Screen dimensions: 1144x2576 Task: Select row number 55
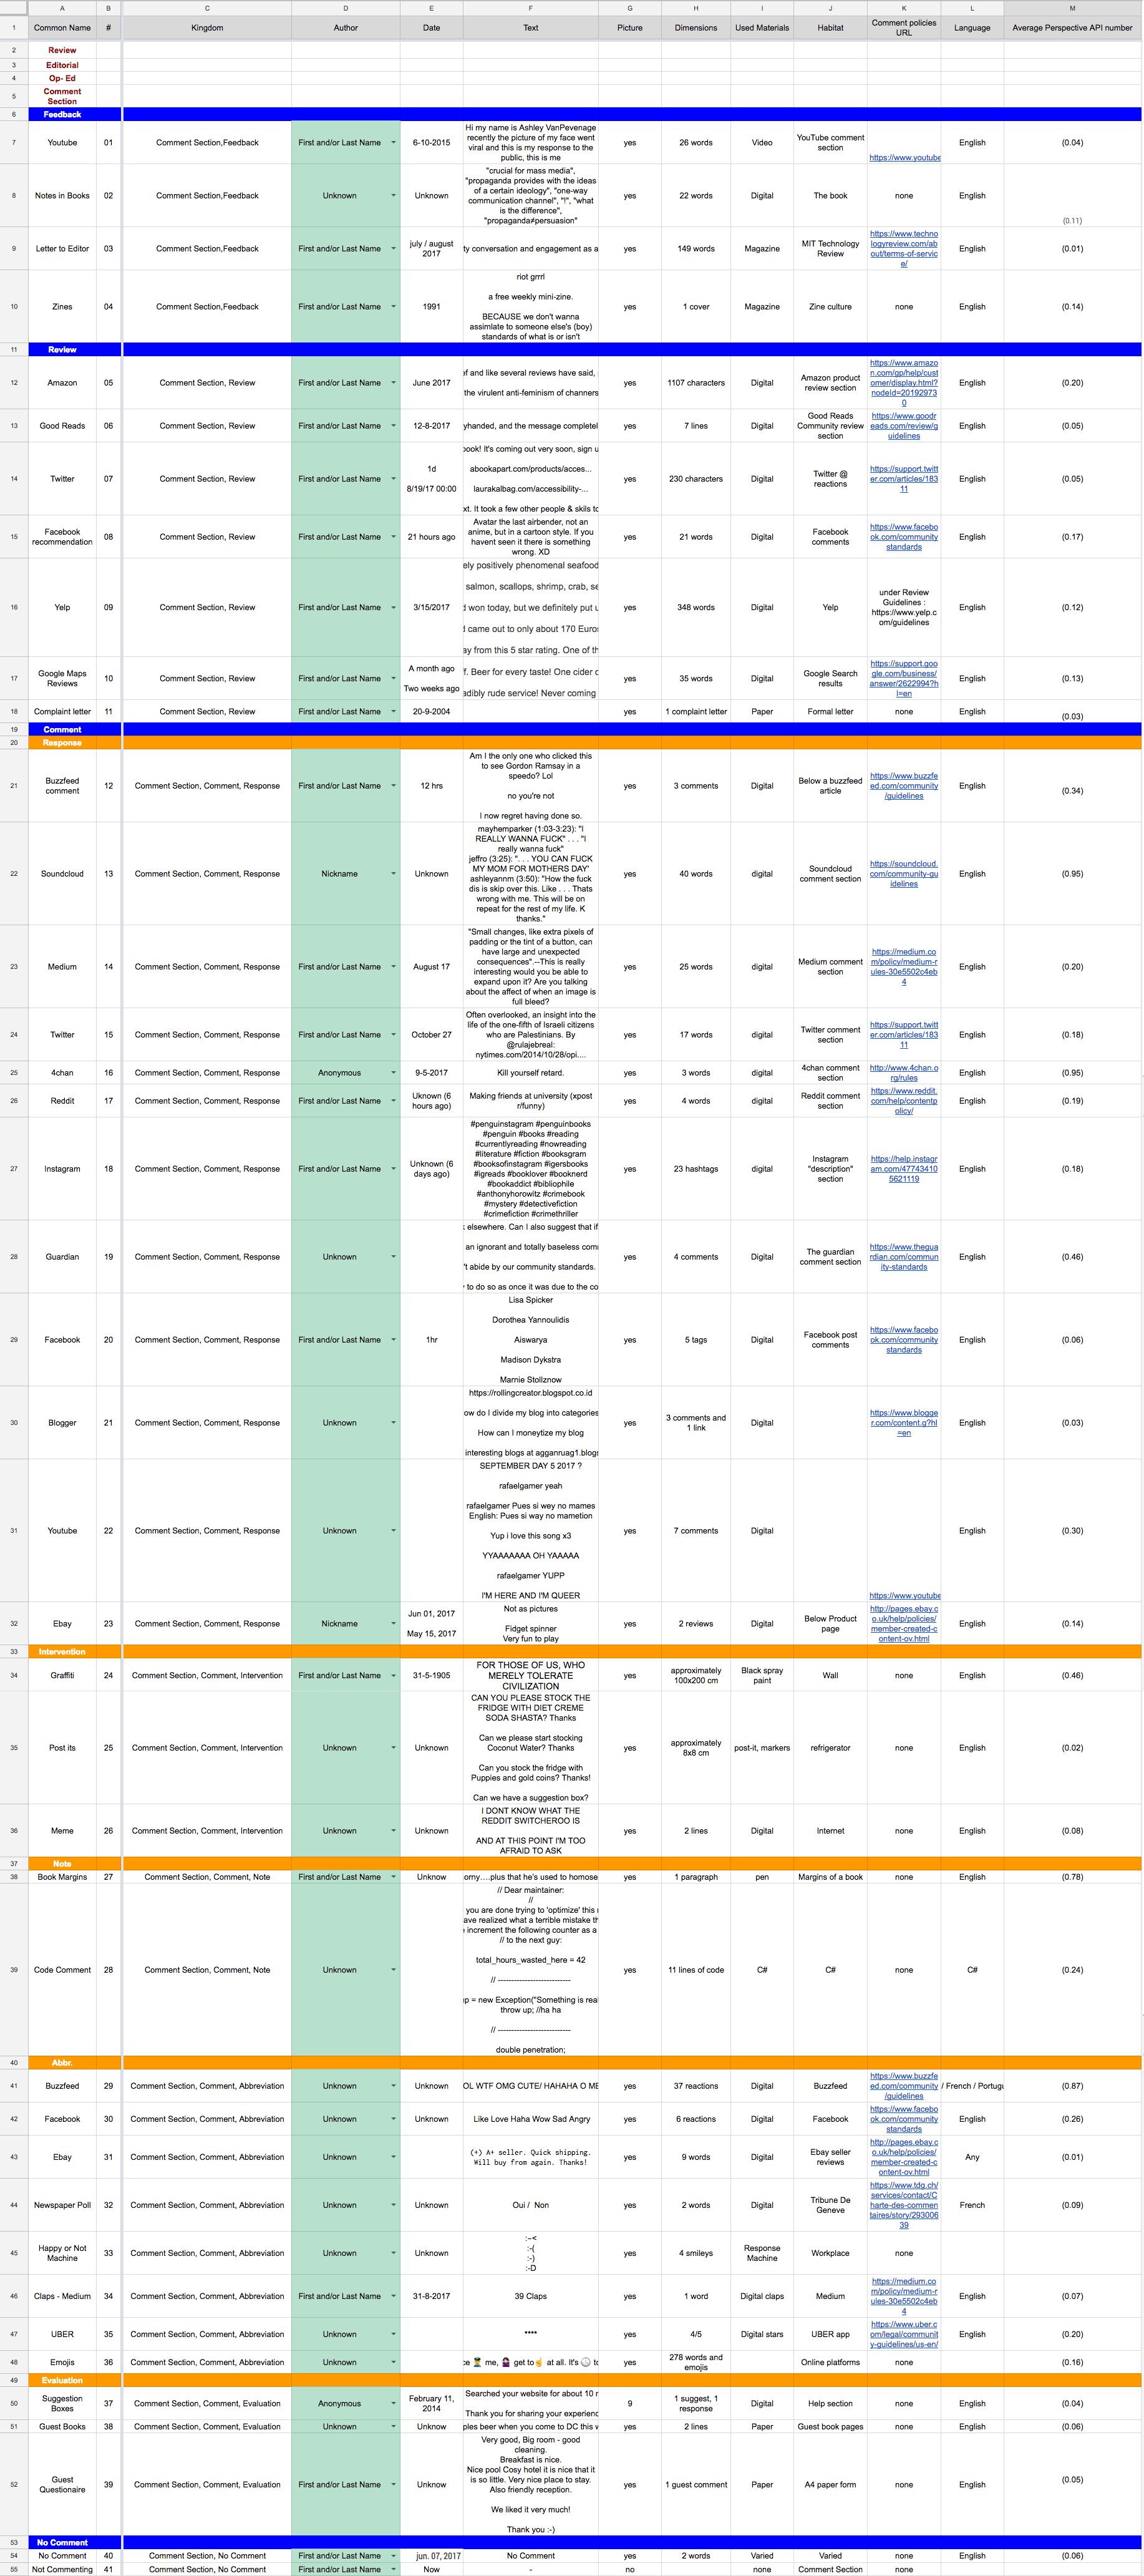(x=13, y=2569)
